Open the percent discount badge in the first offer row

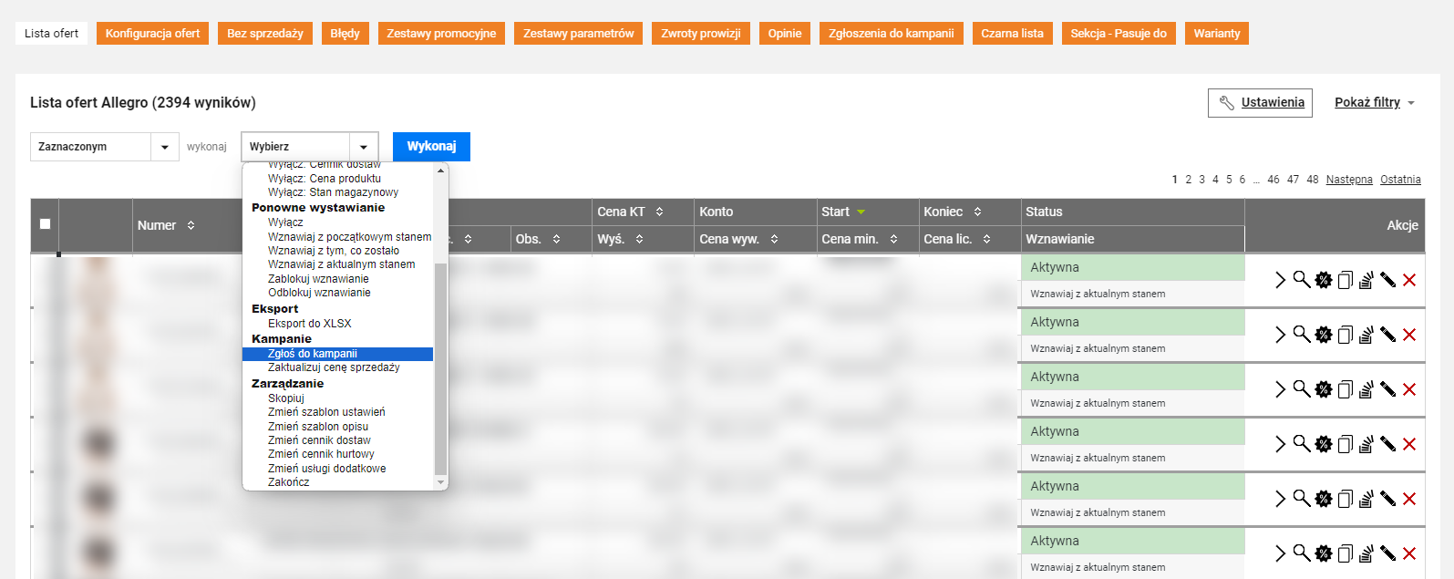1324,280
